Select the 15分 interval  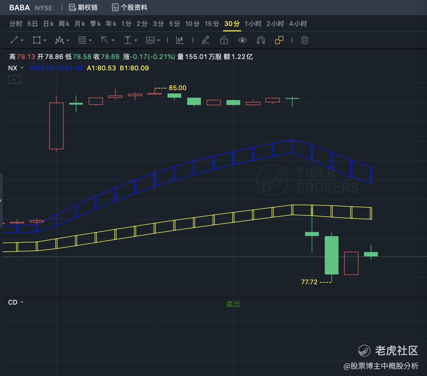(x=212, y=24)
